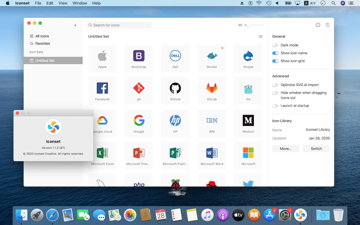Click the icon size slider knob

pos(248,25)
